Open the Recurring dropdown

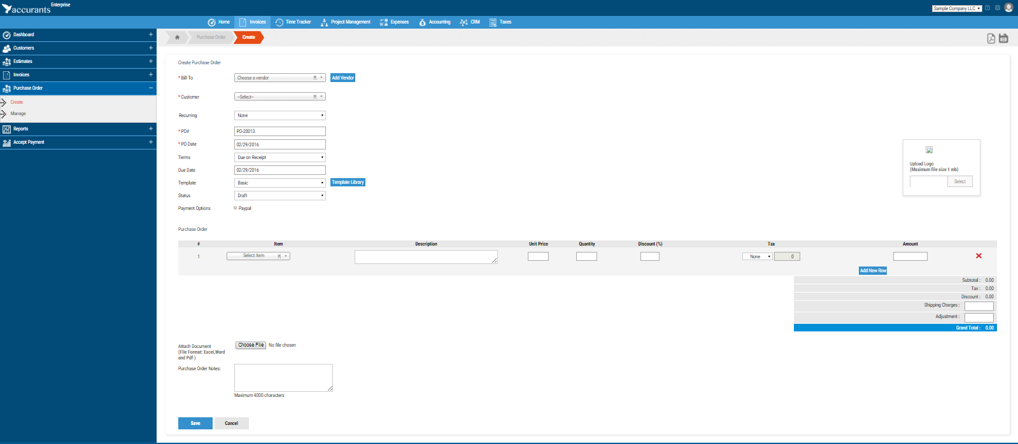point(280,115)
